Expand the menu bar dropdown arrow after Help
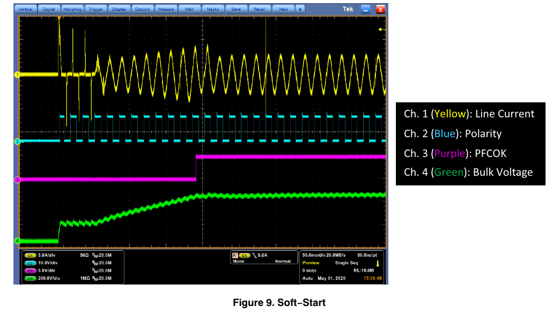The image size is (560, 314). tap(300, 10)
